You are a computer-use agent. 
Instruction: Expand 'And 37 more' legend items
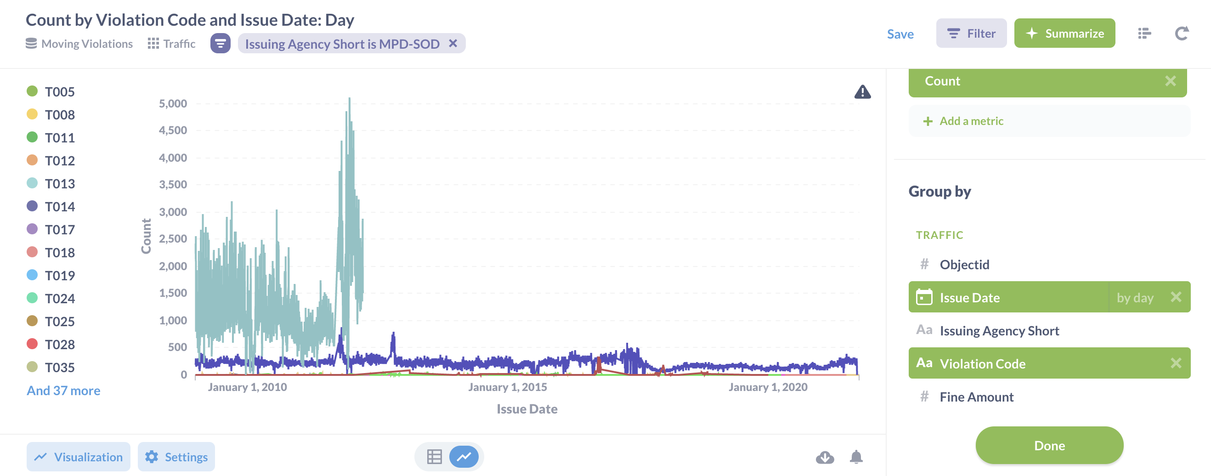coord(63,391)
